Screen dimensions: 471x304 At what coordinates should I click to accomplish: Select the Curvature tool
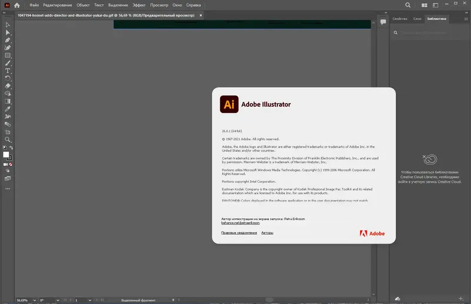coord(8,48)
